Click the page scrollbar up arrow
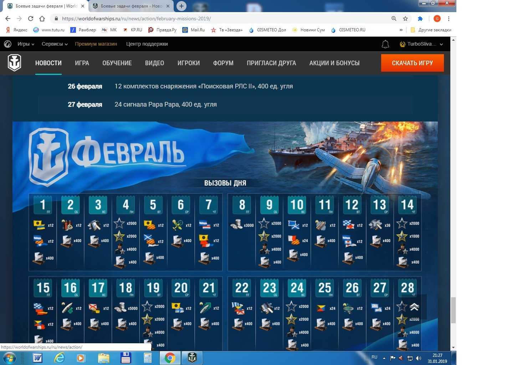Viewport: 532px width, 365px height. point(453,40)
